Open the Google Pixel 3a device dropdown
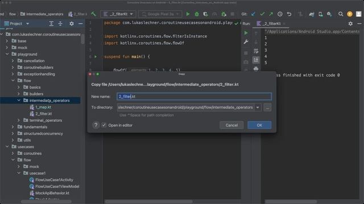The height and width of the screenshot is (204, 364). 160,14
